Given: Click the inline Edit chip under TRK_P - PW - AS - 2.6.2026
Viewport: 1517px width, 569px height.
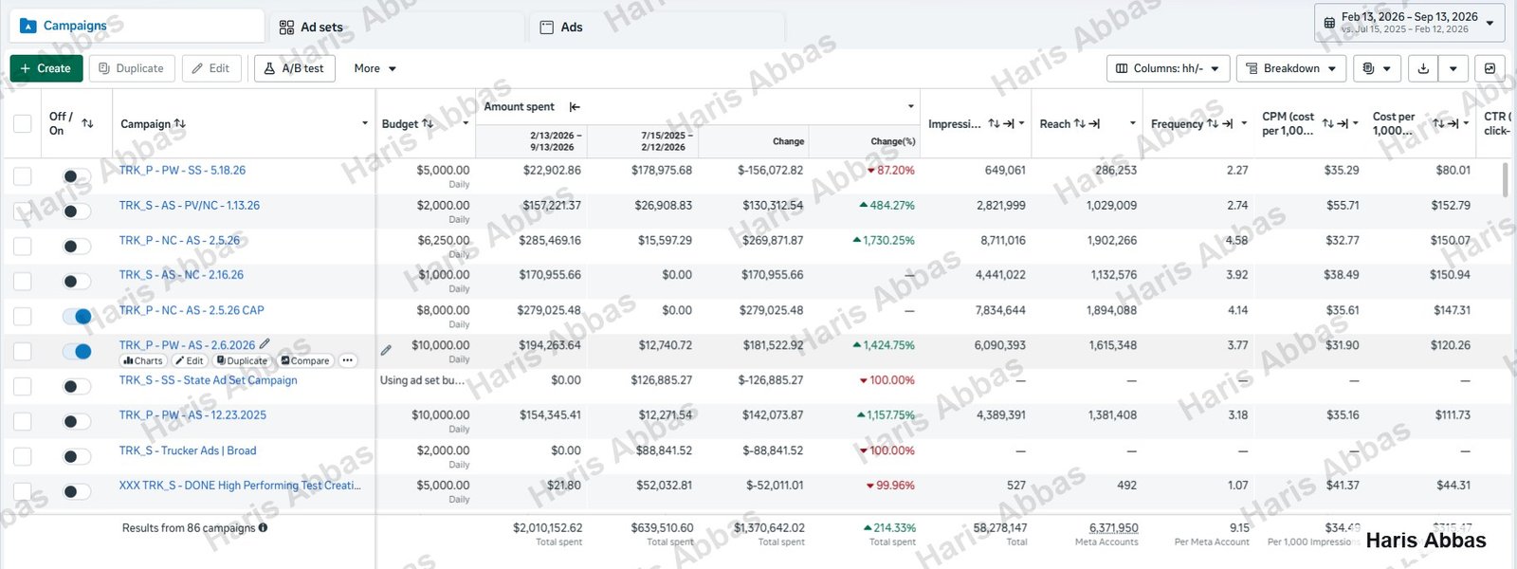Looking at the screenshot, I should click(x=189, y=361).
